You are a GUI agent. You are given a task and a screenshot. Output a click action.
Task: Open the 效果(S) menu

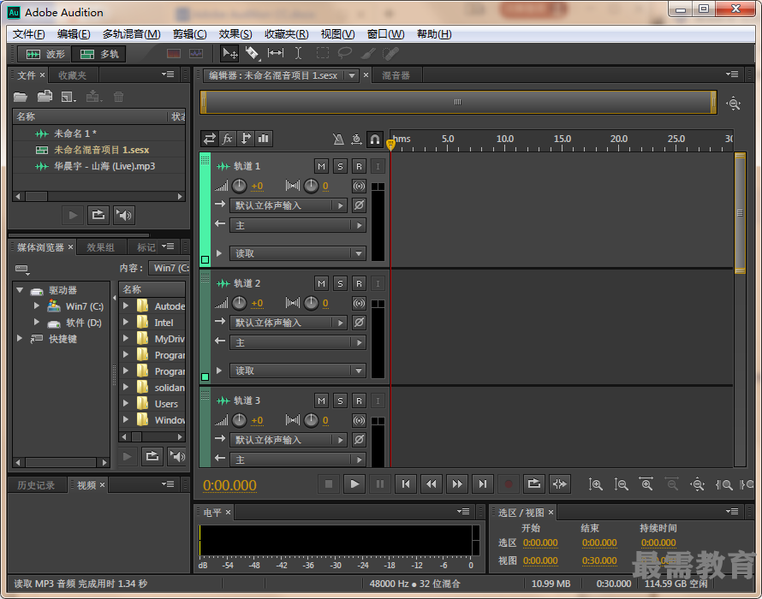[235, 34]
